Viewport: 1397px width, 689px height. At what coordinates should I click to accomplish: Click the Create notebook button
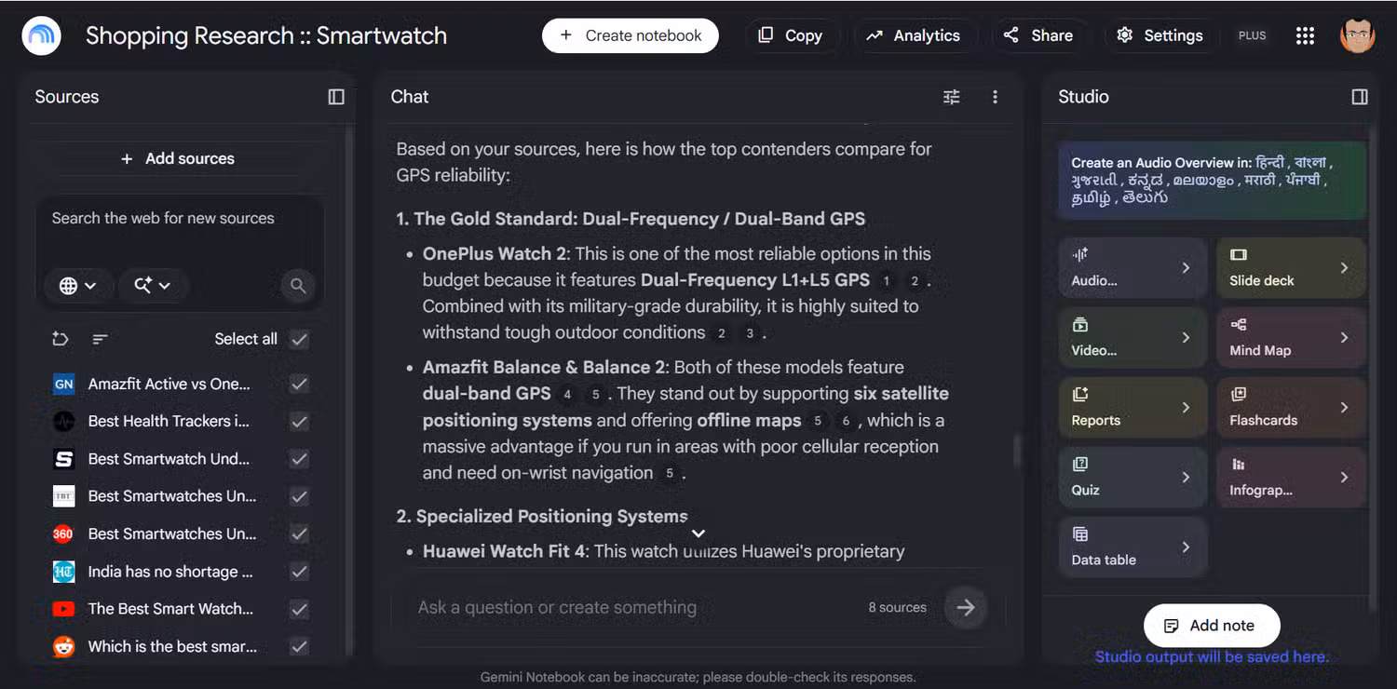click(631, 35)
